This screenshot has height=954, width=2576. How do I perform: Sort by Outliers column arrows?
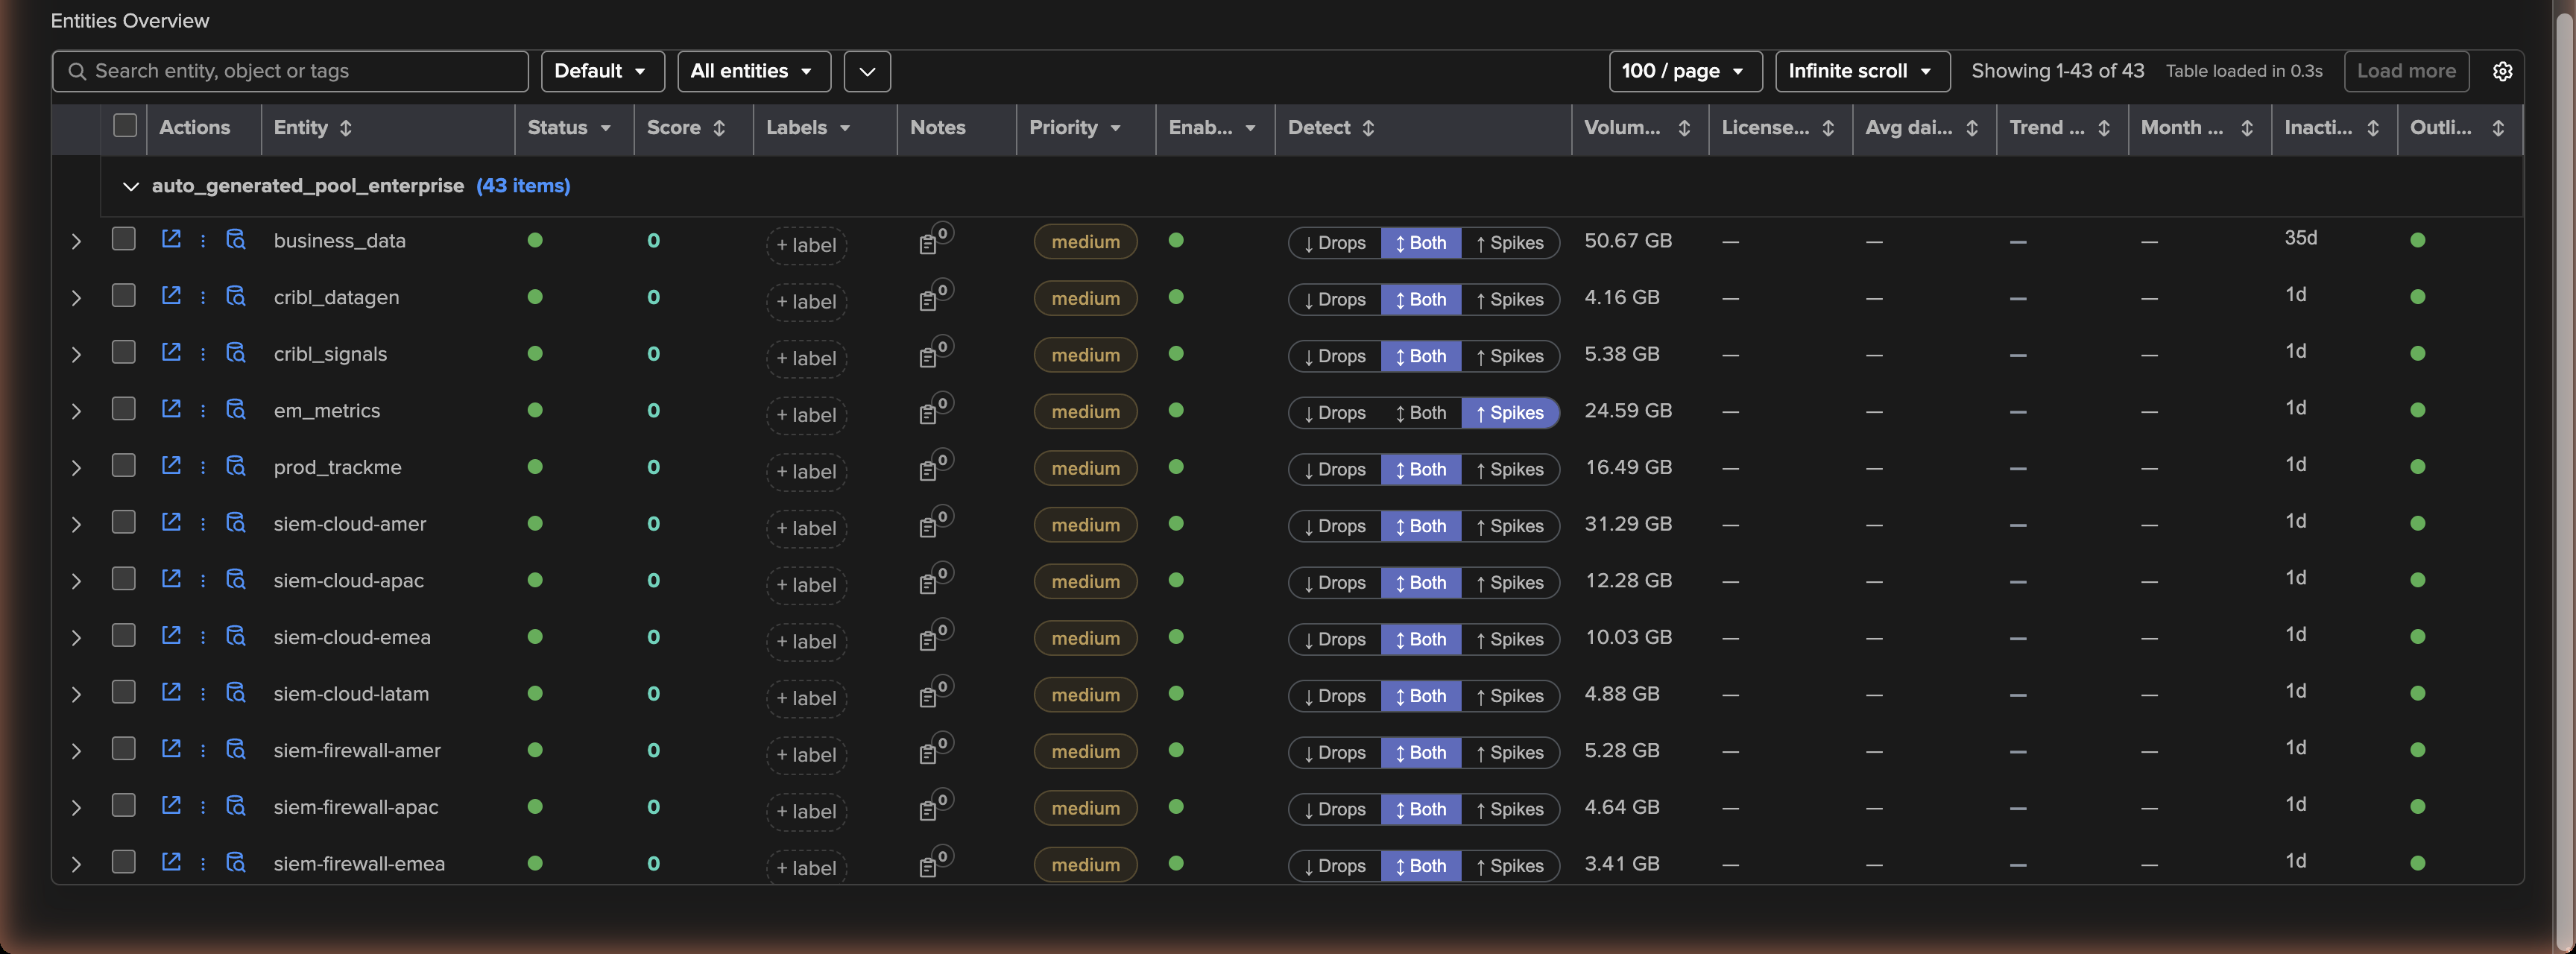coord(2498,128)
